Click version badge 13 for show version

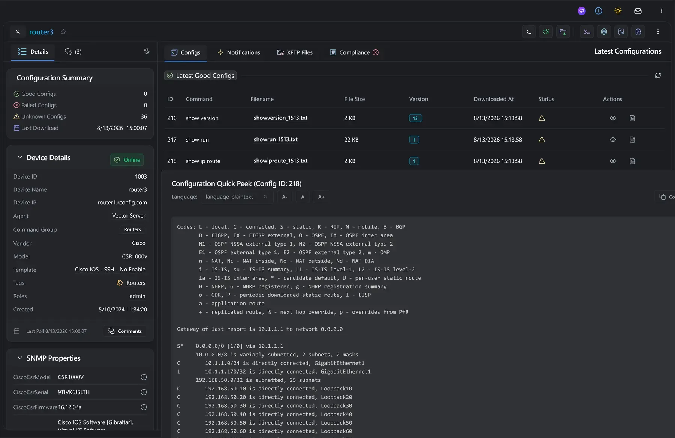[x=415, y=118]
